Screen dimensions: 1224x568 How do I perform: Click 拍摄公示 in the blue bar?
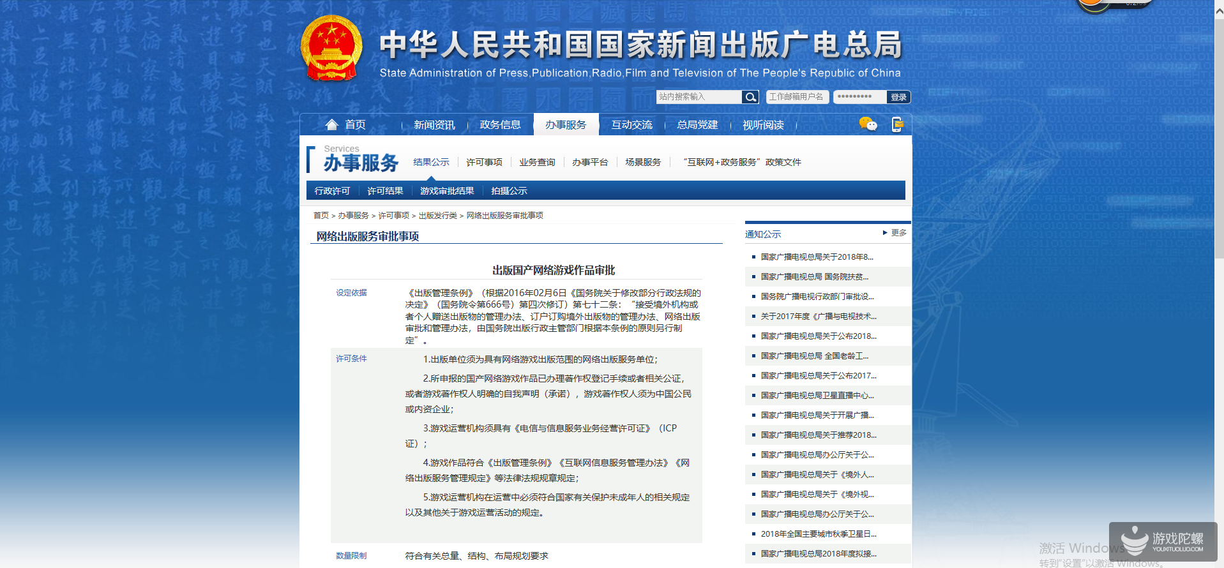[509, 191]
